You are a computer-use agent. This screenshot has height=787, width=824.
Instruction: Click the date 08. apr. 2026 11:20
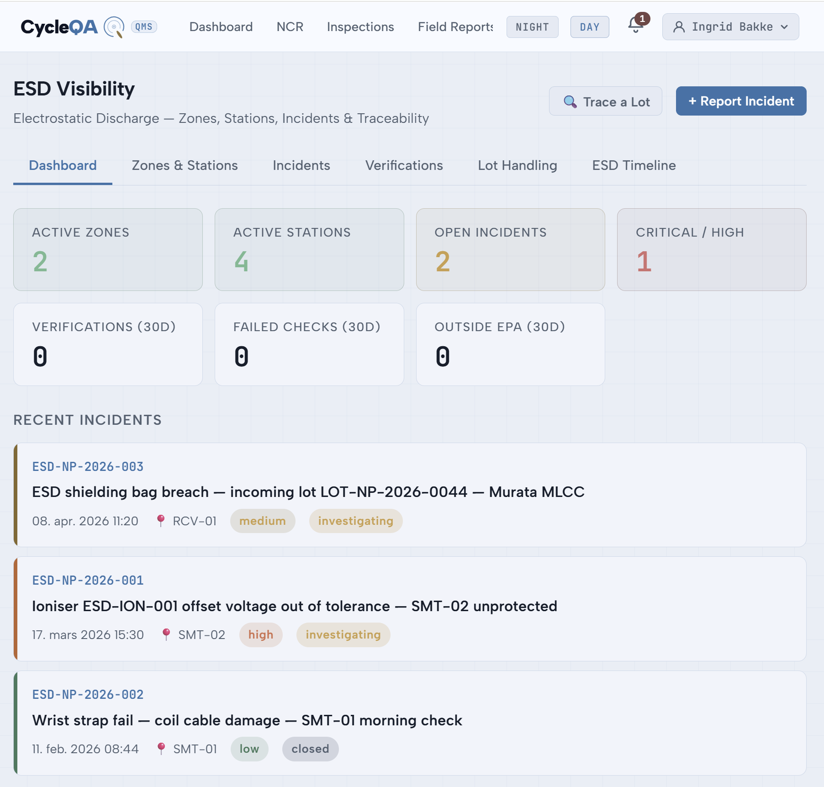pyautogui.click(x=85, y=521)
